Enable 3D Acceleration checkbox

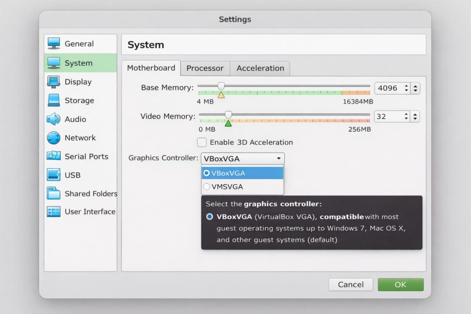[202, 142]
